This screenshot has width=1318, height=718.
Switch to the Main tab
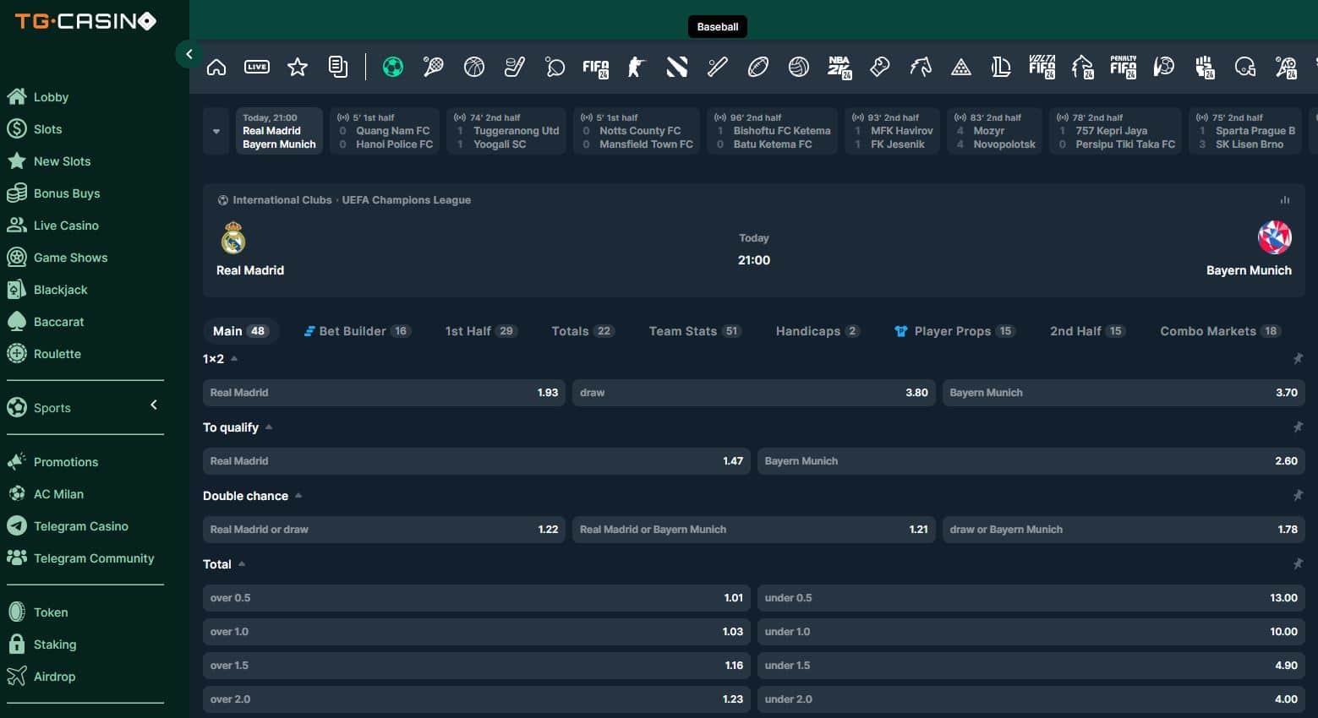(240, 331)
